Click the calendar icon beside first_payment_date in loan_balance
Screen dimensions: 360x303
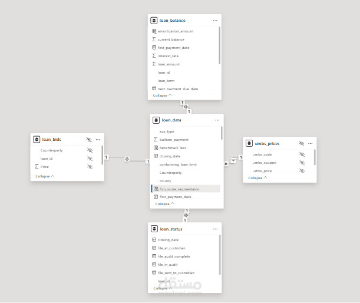coord(154,47)
